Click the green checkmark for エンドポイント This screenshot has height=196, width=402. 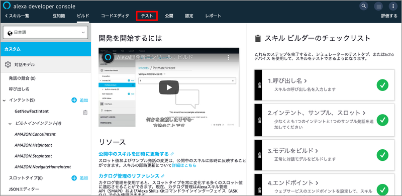tap(382, 190)
